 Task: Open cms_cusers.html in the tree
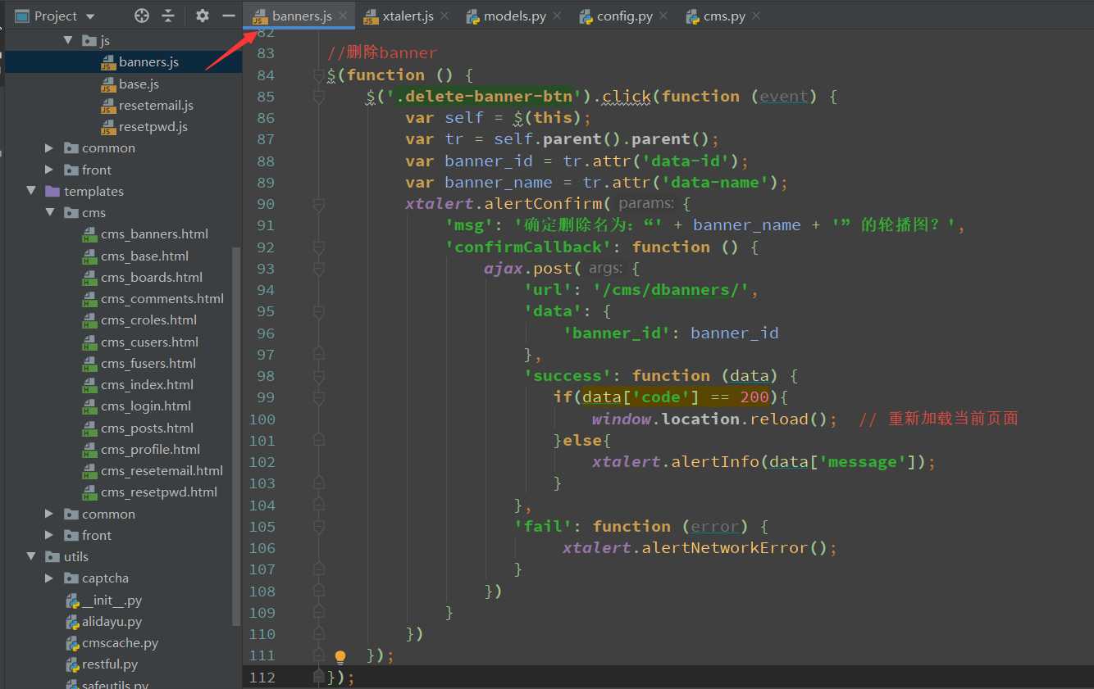click(x=149, y=342)
